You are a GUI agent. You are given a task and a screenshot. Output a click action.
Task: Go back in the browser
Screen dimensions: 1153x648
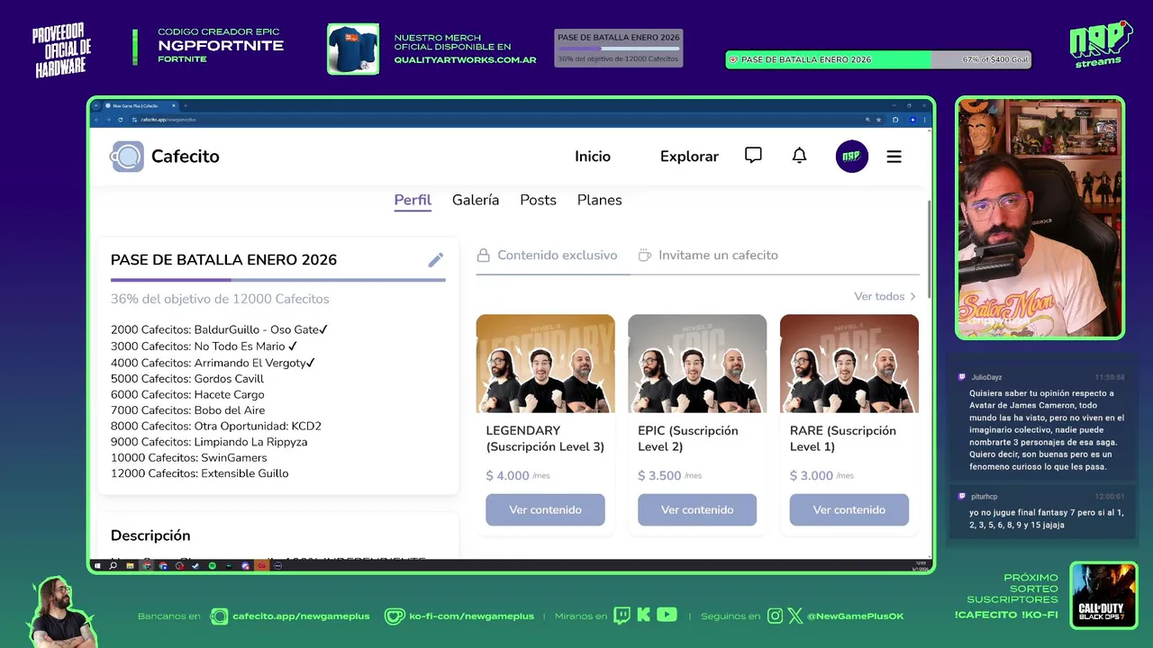(x=96, y=120)
